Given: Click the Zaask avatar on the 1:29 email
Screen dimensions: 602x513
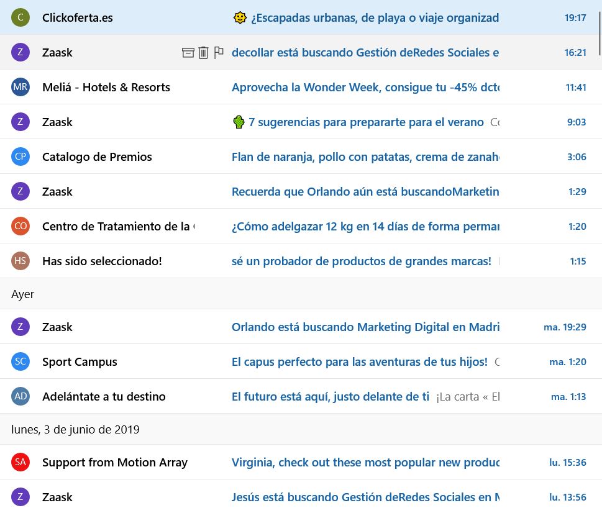Looking at the screenshot, I should coord(21,191).
